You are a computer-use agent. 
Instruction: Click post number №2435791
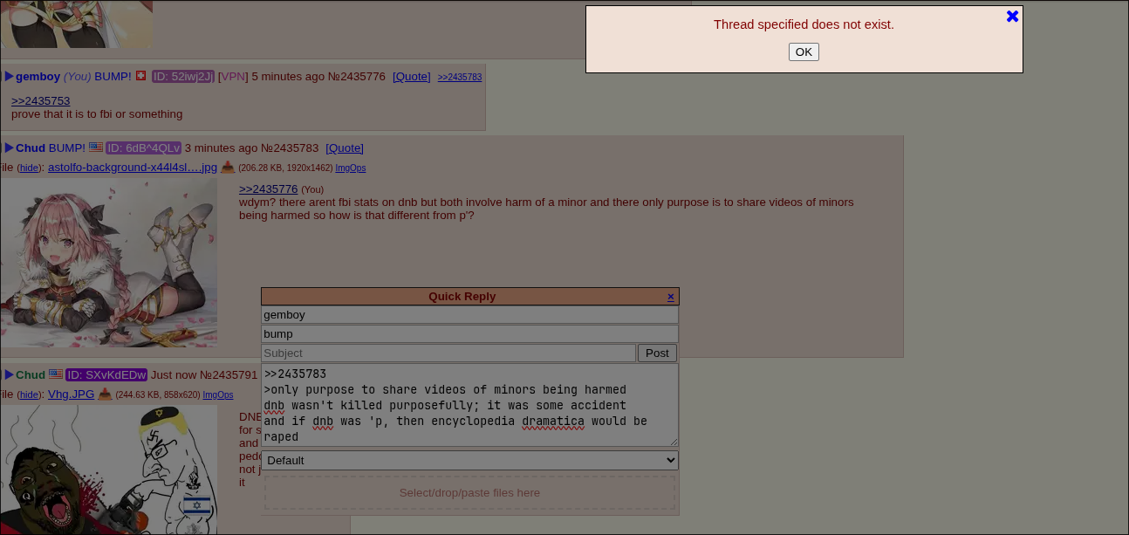229,374
